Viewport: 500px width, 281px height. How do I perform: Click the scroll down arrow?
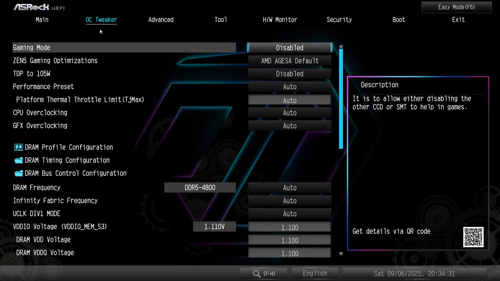341,253
